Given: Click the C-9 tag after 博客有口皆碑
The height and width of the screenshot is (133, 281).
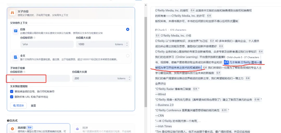Looking at the screenshot, I should point(195,89).
